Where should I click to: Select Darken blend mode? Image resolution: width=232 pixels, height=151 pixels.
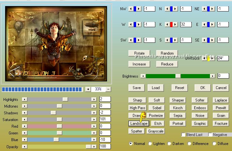169,143
